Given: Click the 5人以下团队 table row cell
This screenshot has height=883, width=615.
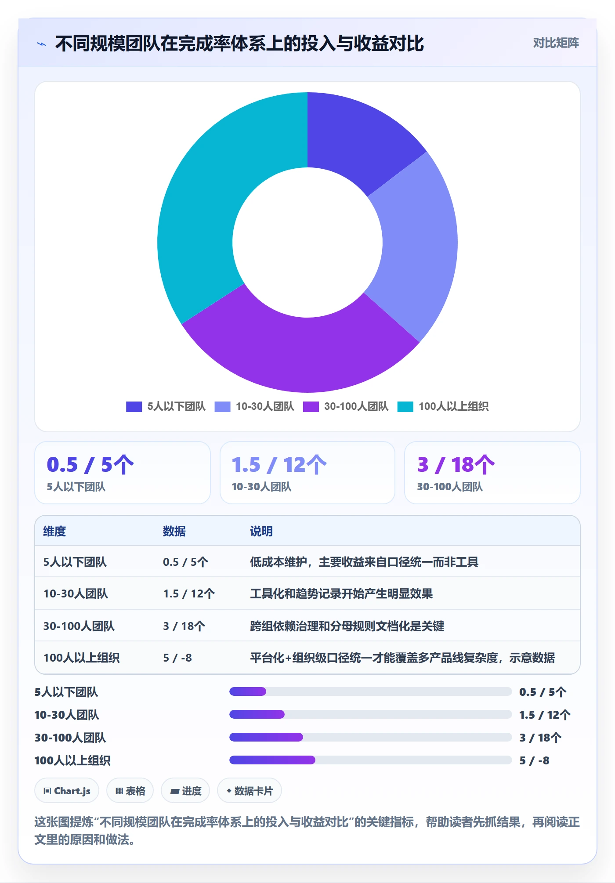Looking at the screenshot, I should click(75, 562).
